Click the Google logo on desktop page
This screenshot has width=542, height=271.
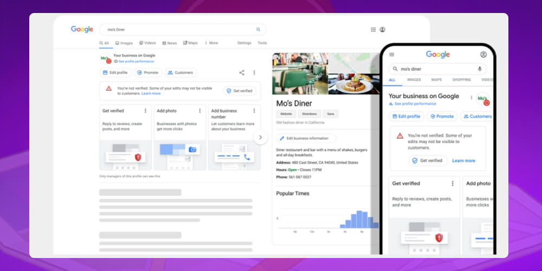pos(82,29)
